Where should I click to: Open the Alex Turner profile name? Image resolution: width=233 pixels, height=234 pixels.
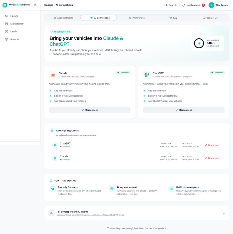pos(222,5)
